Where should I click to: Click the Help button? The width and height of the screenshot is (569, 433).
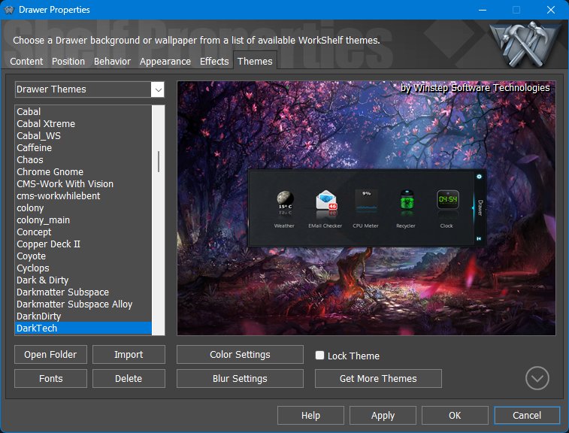click(x=310, y=415)
